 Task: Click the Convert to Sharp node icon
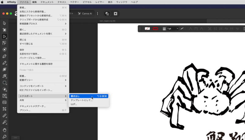tap(190, 28)
